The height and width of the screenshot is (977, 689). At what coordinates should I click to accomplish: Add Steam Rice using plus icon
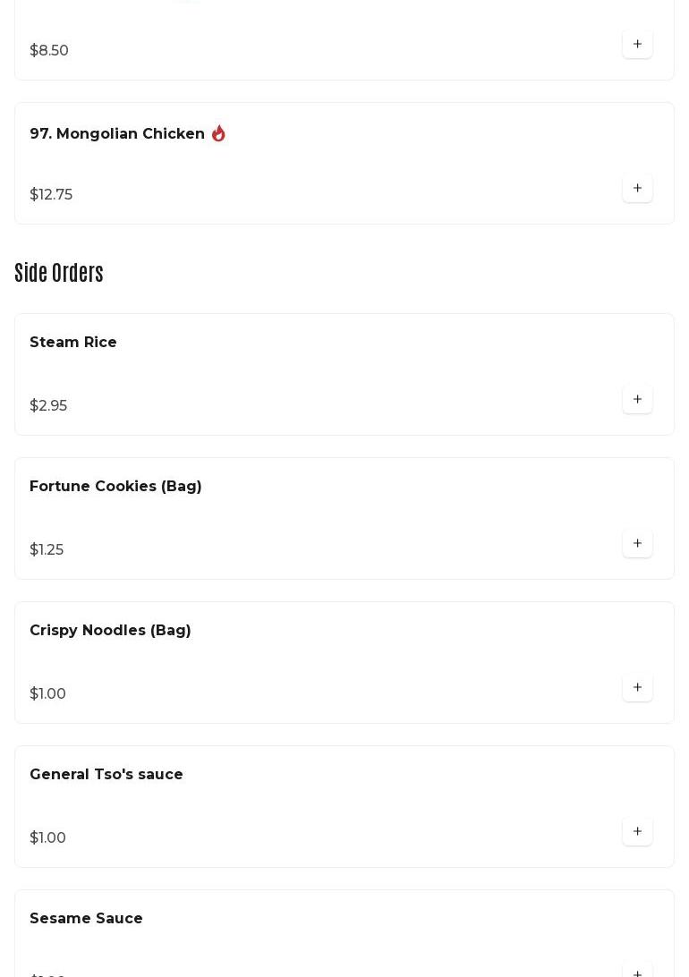[x=637, y=399]
